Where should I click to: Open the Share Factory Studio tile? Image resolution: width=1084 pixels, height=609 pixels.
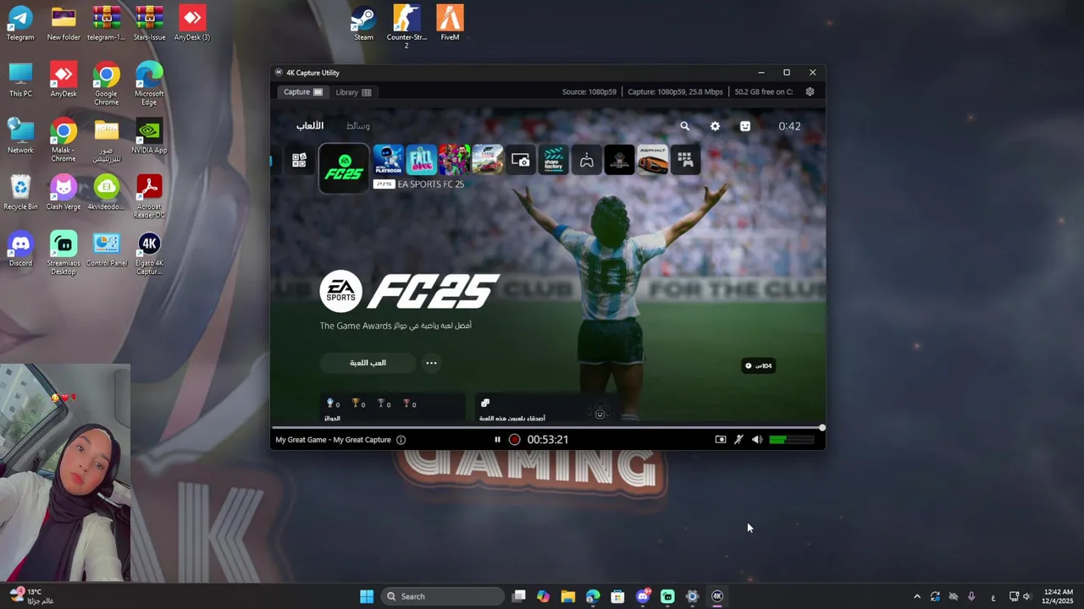[554, 160]
